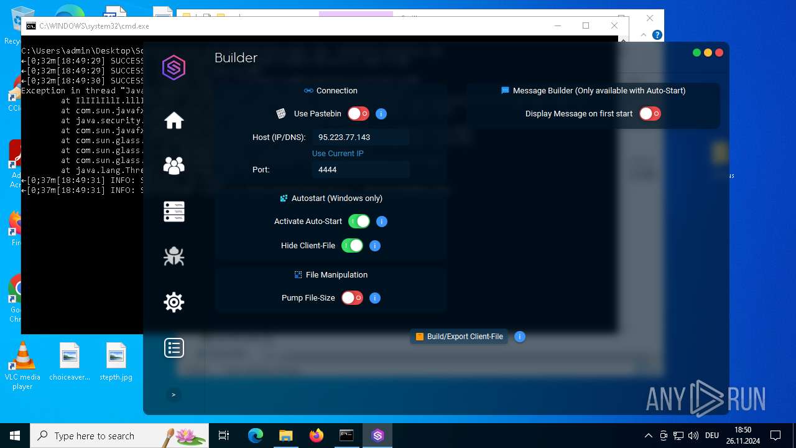Turn off the Hide Client-File switch
This screenshot has height=448, width=796.
click(352, 245)
